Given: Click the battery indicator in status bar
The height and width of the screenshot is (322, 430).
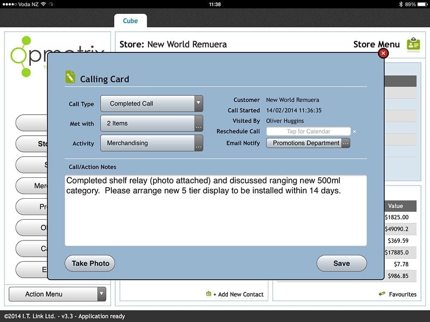Looking at the screenshot, I should click(423, 4).
